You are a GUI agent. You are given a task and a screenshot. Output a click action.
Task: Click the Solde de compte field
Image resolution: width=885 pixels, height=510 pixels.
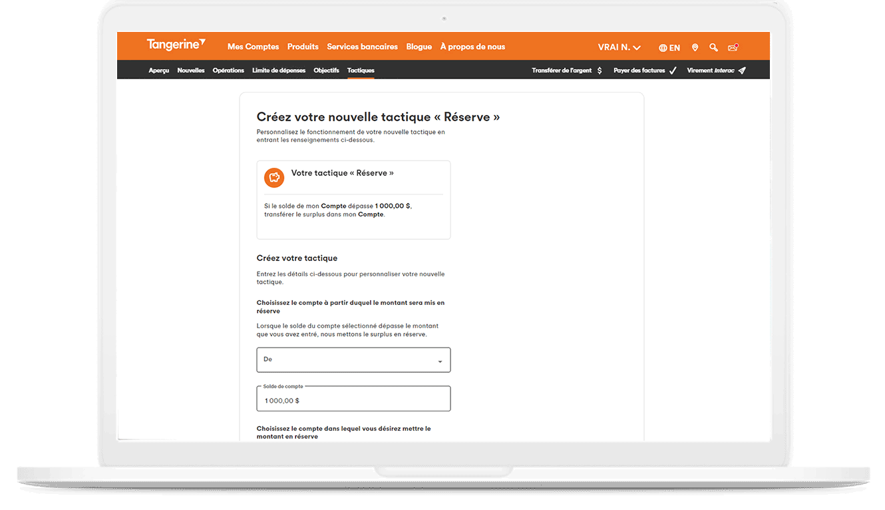pyautogui.click(x=353, y=399)
